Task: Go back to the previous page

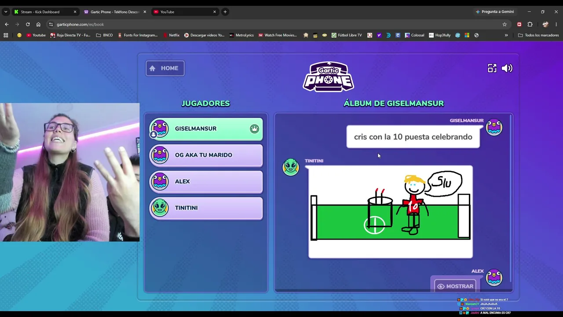Action: click(7, 25)
